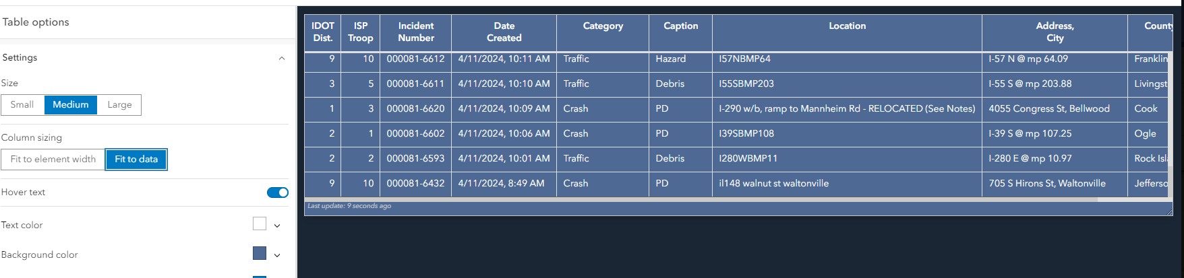Collapse the Settings section chevron
The width and height of the screenshot is (1184, 278).
tap(282, 59)
